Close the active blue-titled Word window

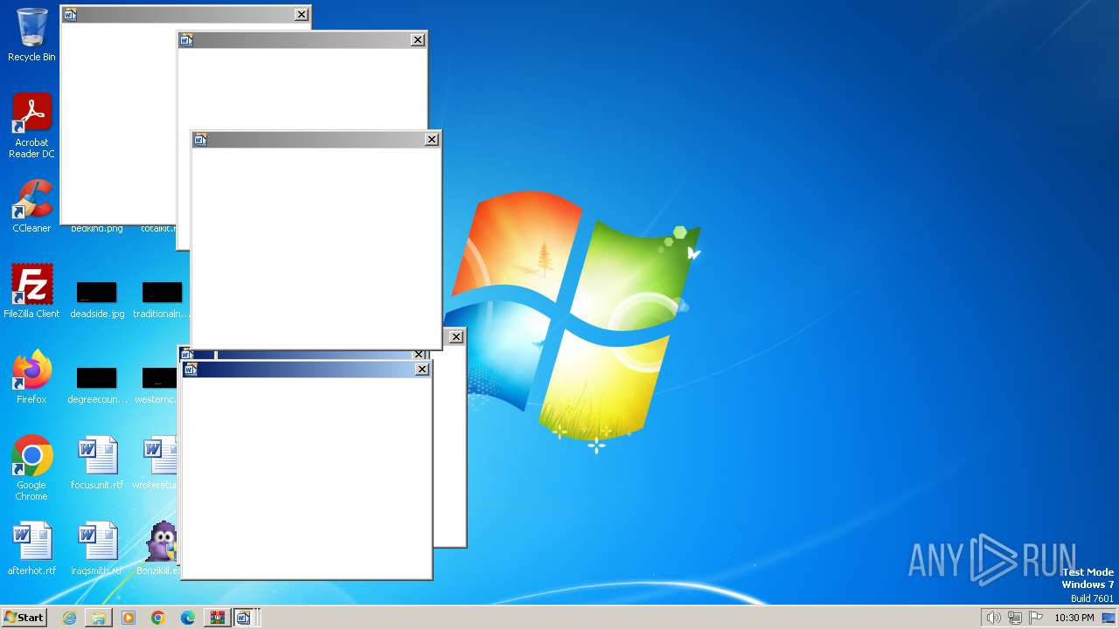pyautogui.click(x=422, y=370)
